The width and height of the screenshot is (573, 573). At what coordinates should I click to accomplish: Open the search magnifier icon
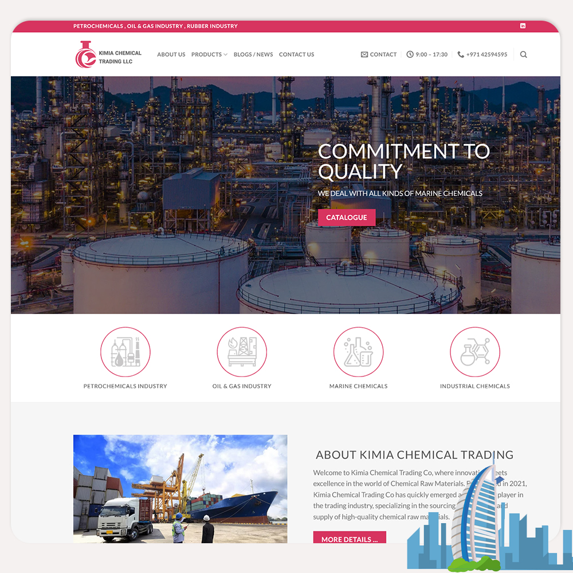(523, 54)
